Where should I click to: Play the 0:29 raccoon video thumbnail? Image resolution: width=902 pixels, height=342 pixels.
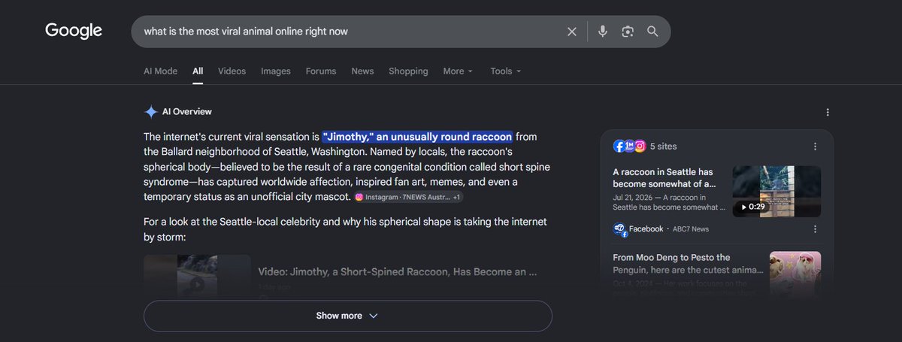click(x=776, y=191)
